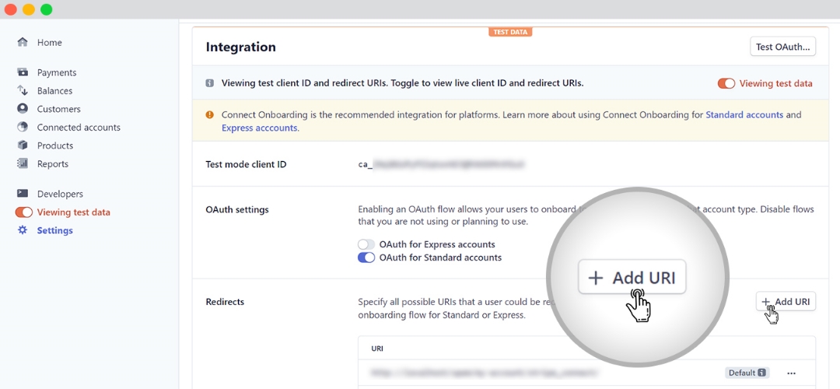
Task: Click the Developers terminal icon
Action: click(23, 194)
